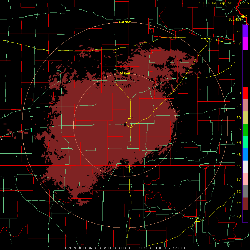Image resolution: width=250 pixels, height=250 pixels.
Task: Click the KICT station identifier
Action: point(143,248)
